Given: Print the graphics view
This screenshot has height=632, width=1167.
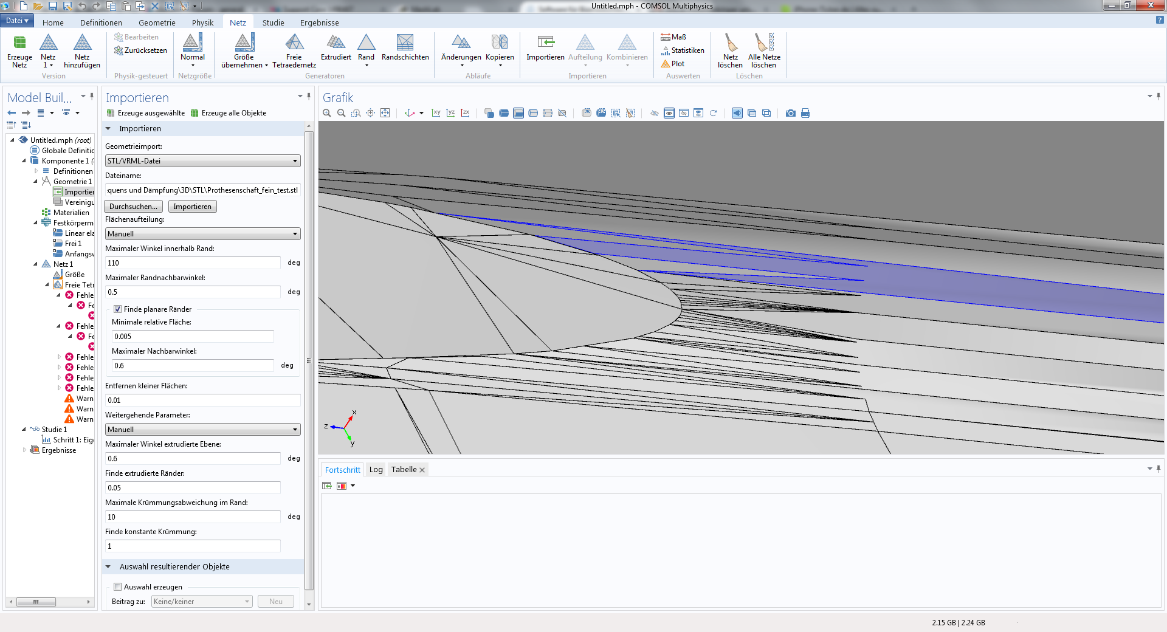Looking at the screenshot, I should point(805,113).
